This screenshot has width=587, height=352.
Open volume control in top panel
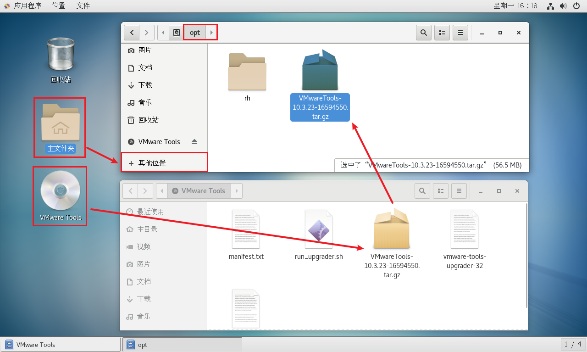click(x=563, y=6)
